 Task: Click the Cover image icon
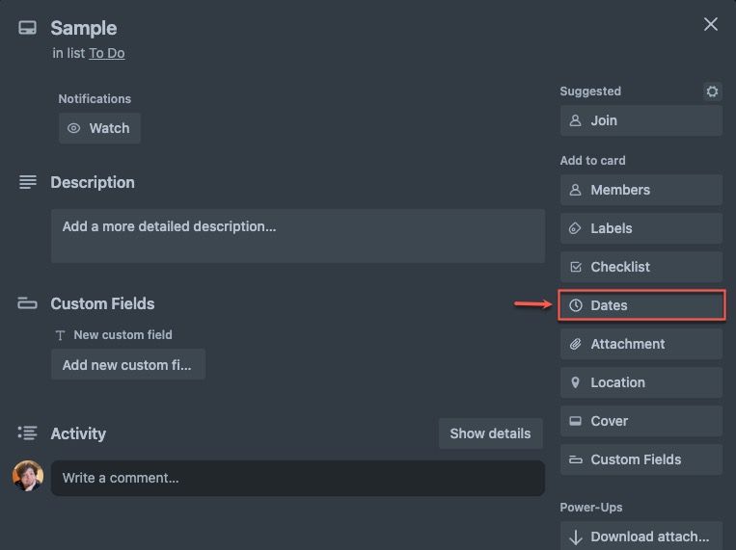pos(575,421)
